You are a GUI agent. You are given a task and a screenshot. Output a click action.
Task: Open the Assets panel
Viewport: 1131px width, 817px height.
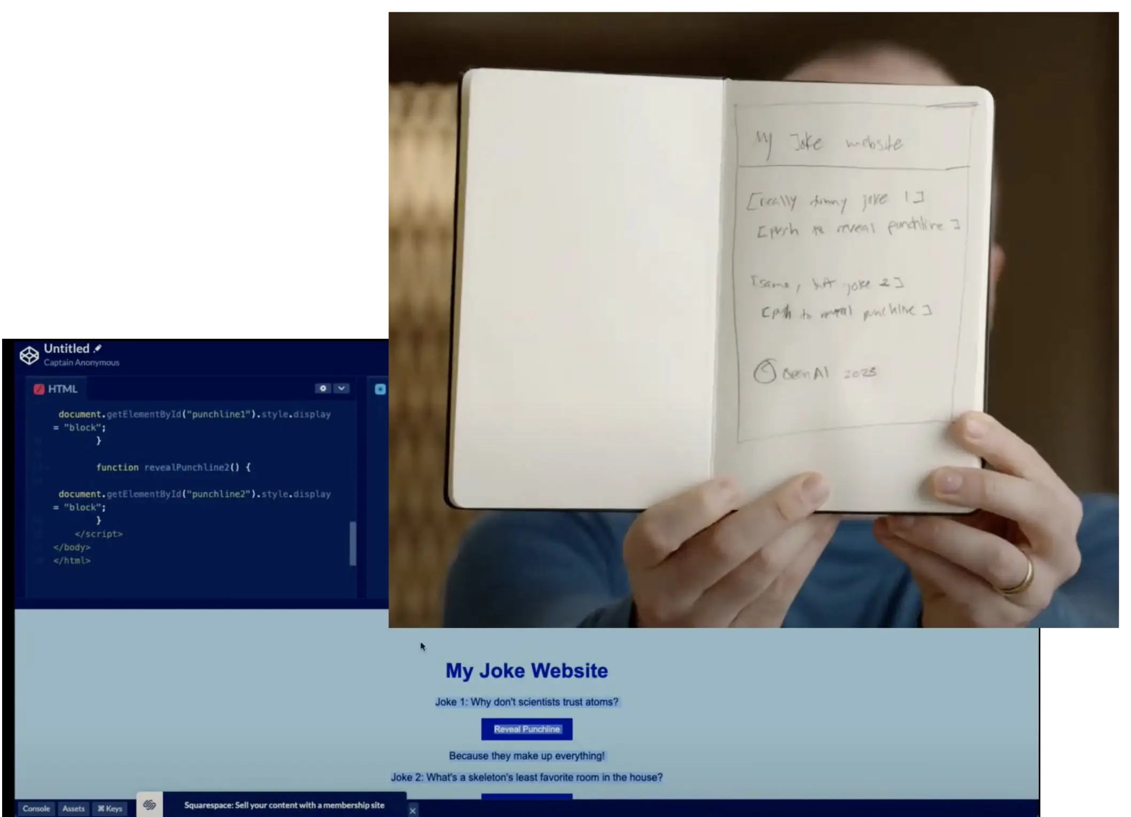[73, 808]
